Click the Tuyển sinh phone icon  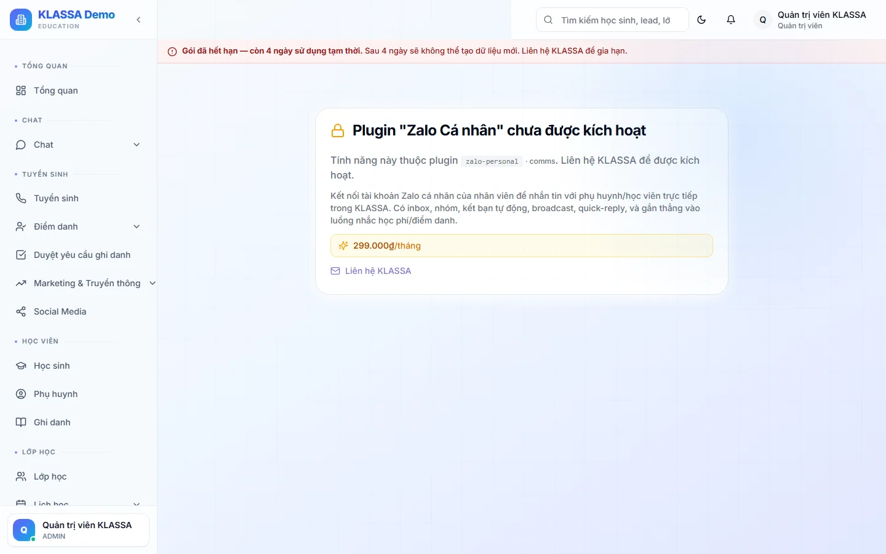pyautogui.click(x=21, y=198)
